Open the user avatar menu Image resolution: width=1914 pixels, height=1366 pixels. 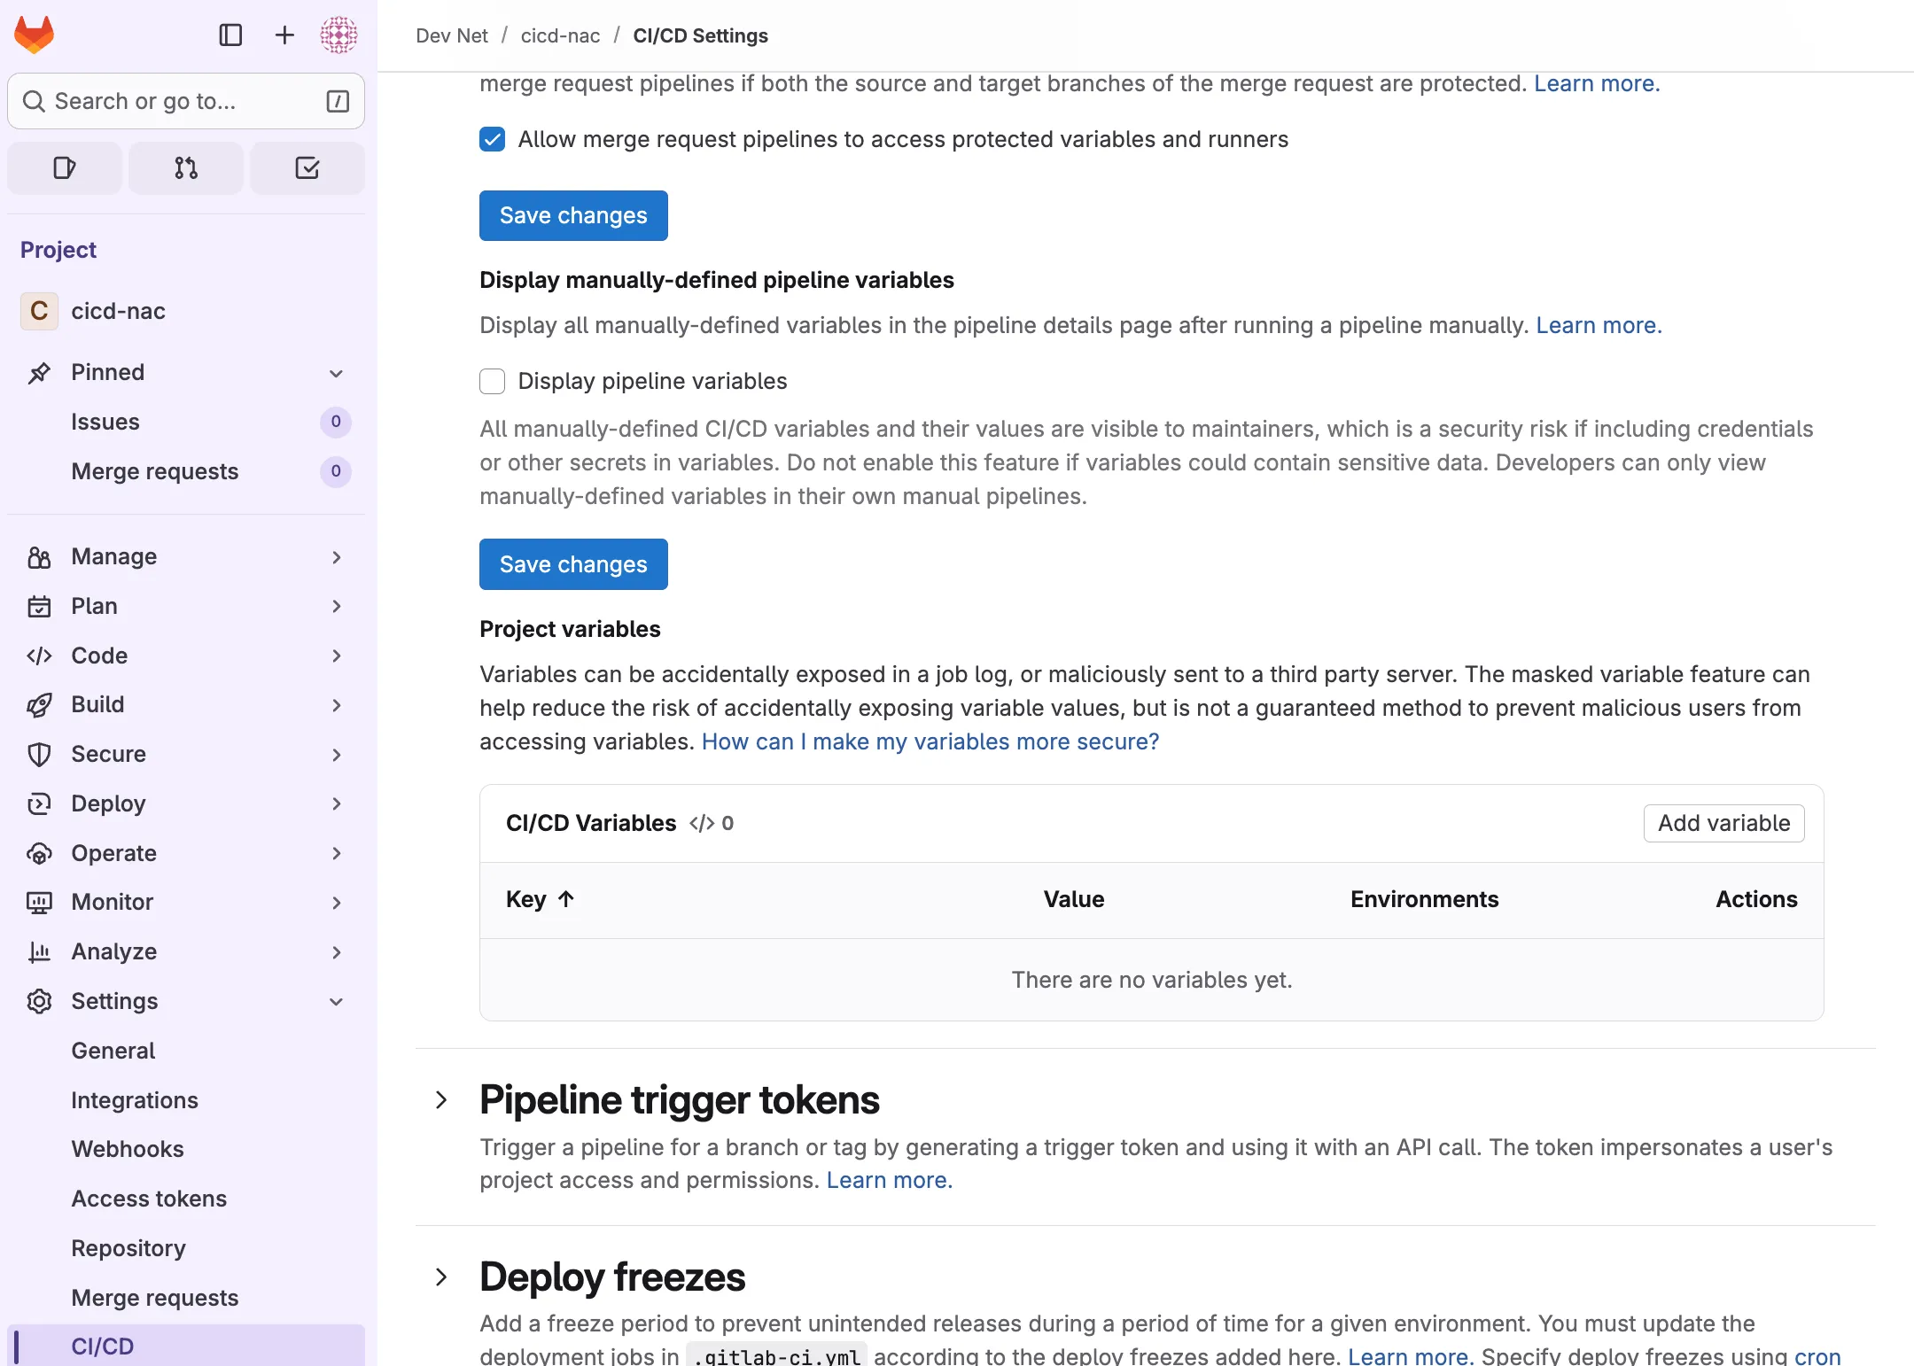338,35
